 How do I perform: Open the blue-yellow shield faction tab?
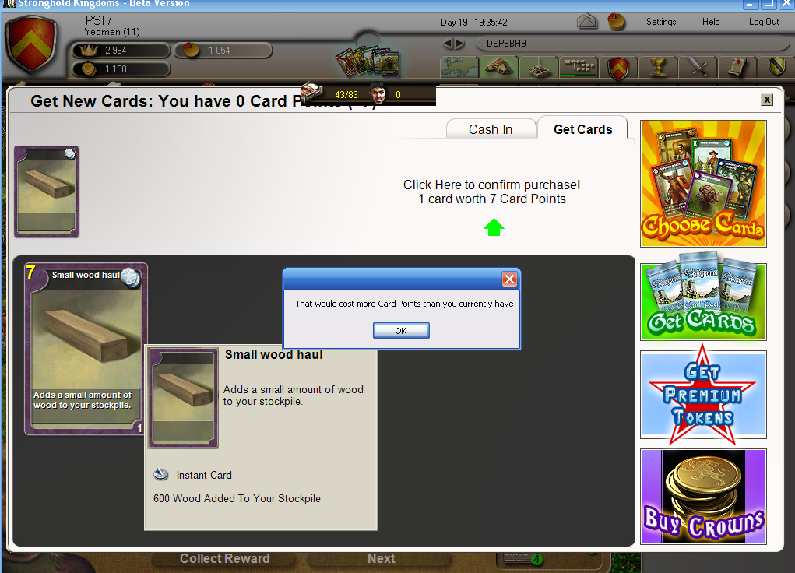tap(776, 67)
